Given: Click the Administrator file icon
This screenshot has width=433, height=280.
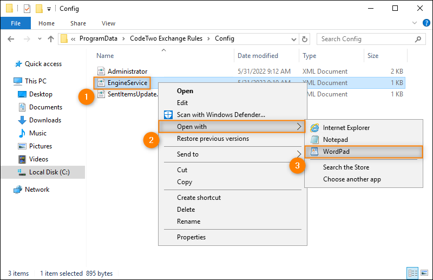Looking at the screenshot, I should pyautogui.click(x=101, y=71).
